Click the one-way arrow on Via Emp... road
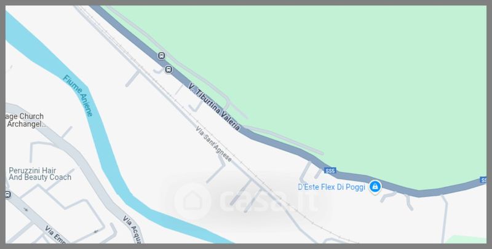The width and height of the screenshot is (492, 249). point(25,209)
